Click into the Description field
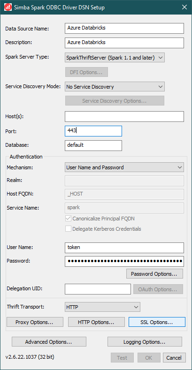The width and height of the screenshot is (192, 370). 124,43
